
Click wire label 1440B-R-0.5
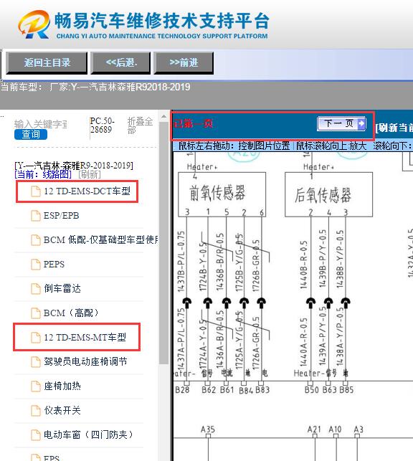(303, 265)
